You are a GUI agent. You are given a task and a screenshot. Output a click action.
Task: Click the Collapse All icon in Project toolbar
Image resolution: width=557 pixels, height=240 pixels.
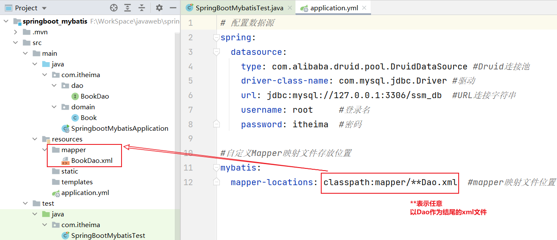[x=142, y=8]
